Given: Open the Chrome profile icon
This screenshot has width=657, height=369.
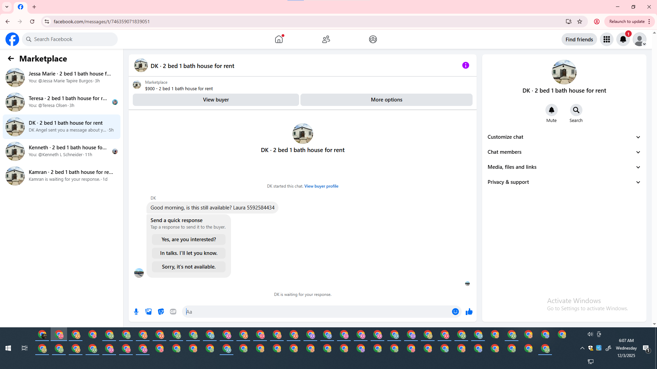Looking at the screenshot, I should coord(597,22).
